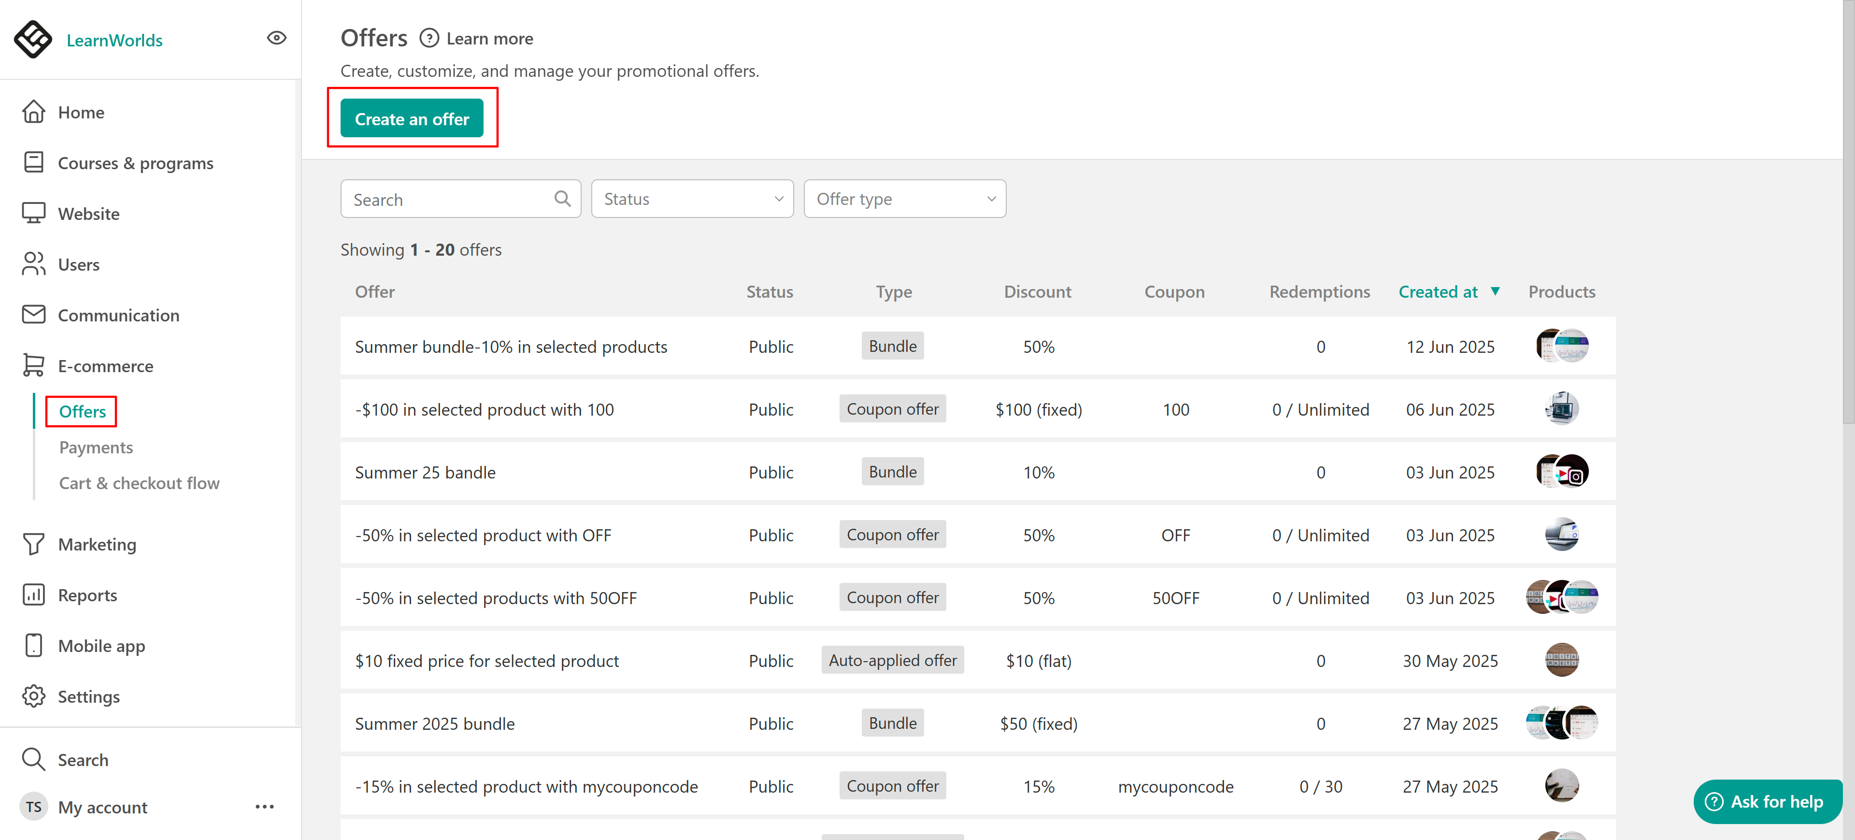Click the Settings gear icon
Image resolution: width=1855 pixels, height=840 pixels.
34,696
